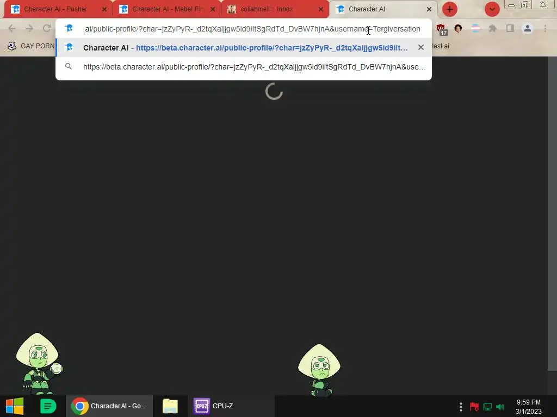Click inside the address bar URL text
557x417 pixels.
coord(251,29)
